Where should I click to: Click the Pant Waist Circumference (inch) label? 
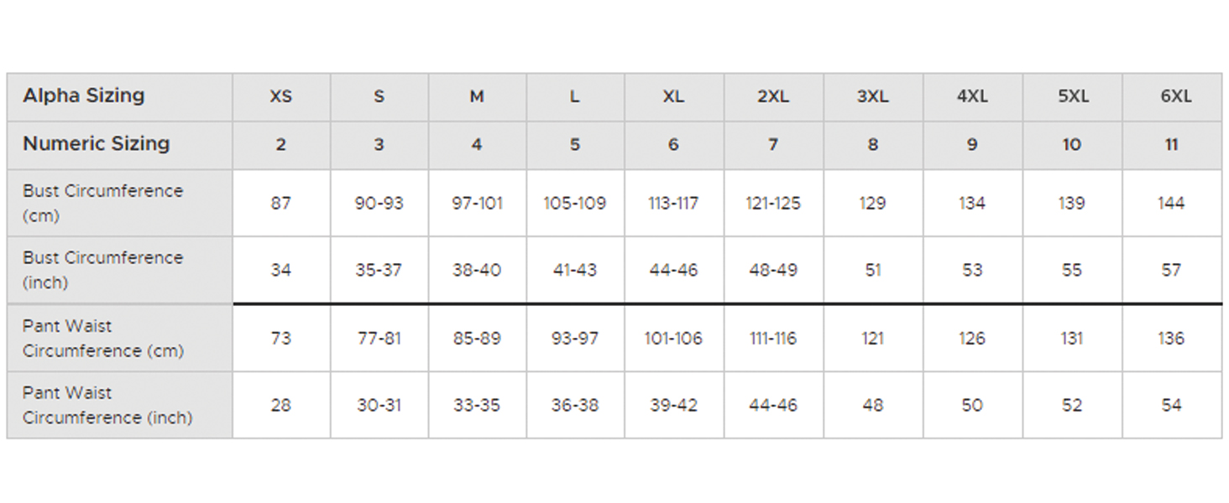pyautogui.click(x=107, y=405)
